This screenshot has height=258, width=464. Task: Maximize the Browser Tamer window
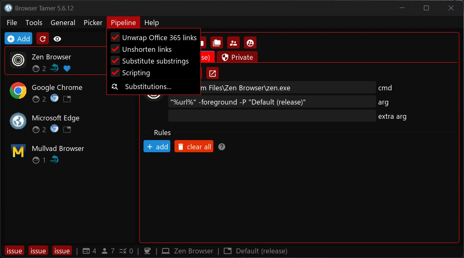pyautogui.click(x=426, y=8)
